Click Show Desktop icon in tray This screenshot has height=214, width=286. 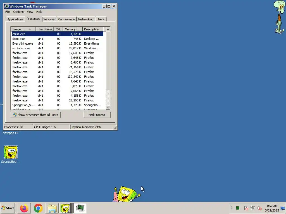(x=283, y=208)
